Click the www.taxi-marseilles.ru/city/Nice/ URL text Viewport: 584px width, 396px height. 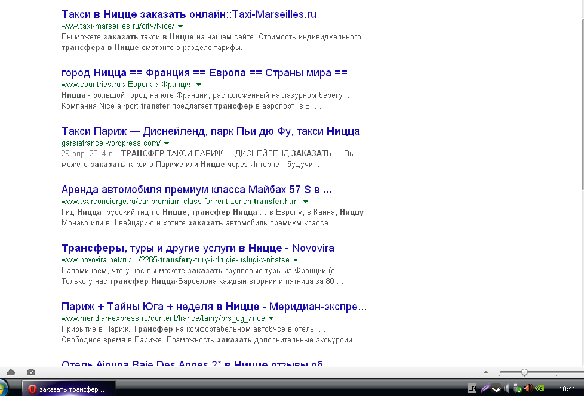[x=118, y=26]
